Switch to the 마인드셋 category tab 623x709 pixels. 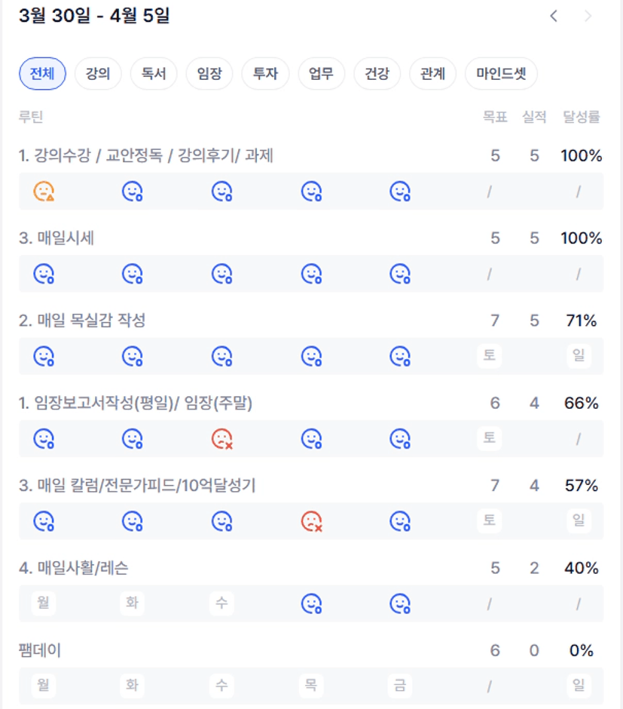(501, 74)
